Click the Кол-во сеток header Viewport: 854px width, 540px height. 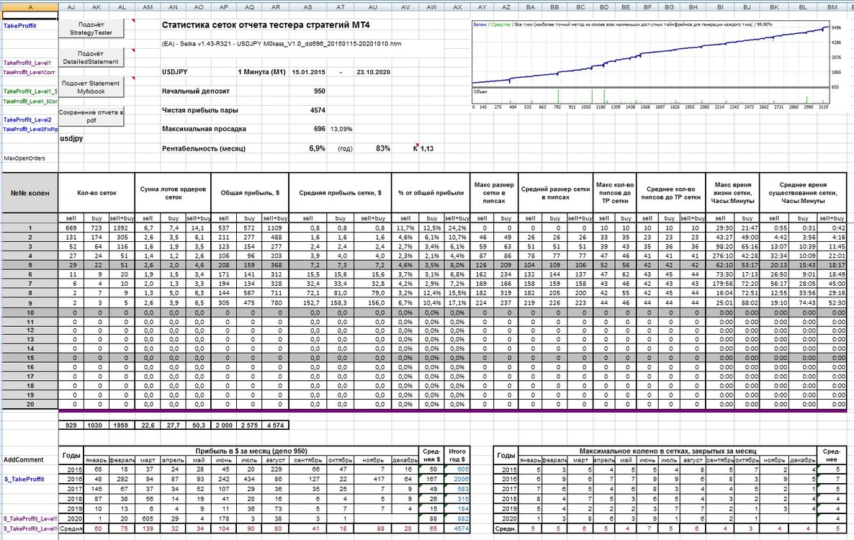(x=97, y=193)
